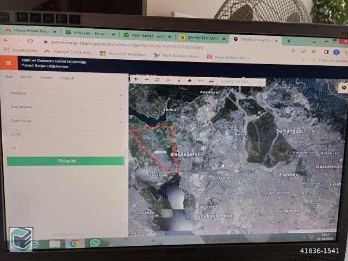
Task: Click the Tahtakale map label
Action: point(157,176)
